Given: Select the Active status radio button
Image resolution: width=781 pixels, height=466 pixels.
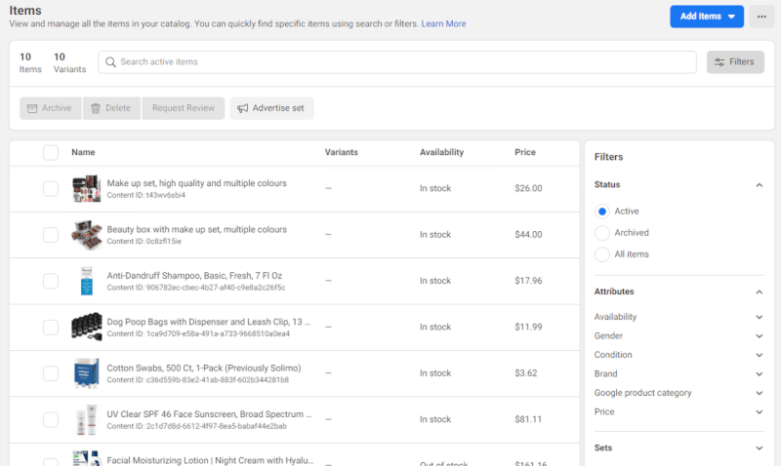Looking at the screenshot, I should [x=602, y=212].
